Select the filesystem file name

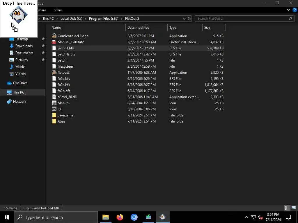pyautogui.click(x=65, y=66)
